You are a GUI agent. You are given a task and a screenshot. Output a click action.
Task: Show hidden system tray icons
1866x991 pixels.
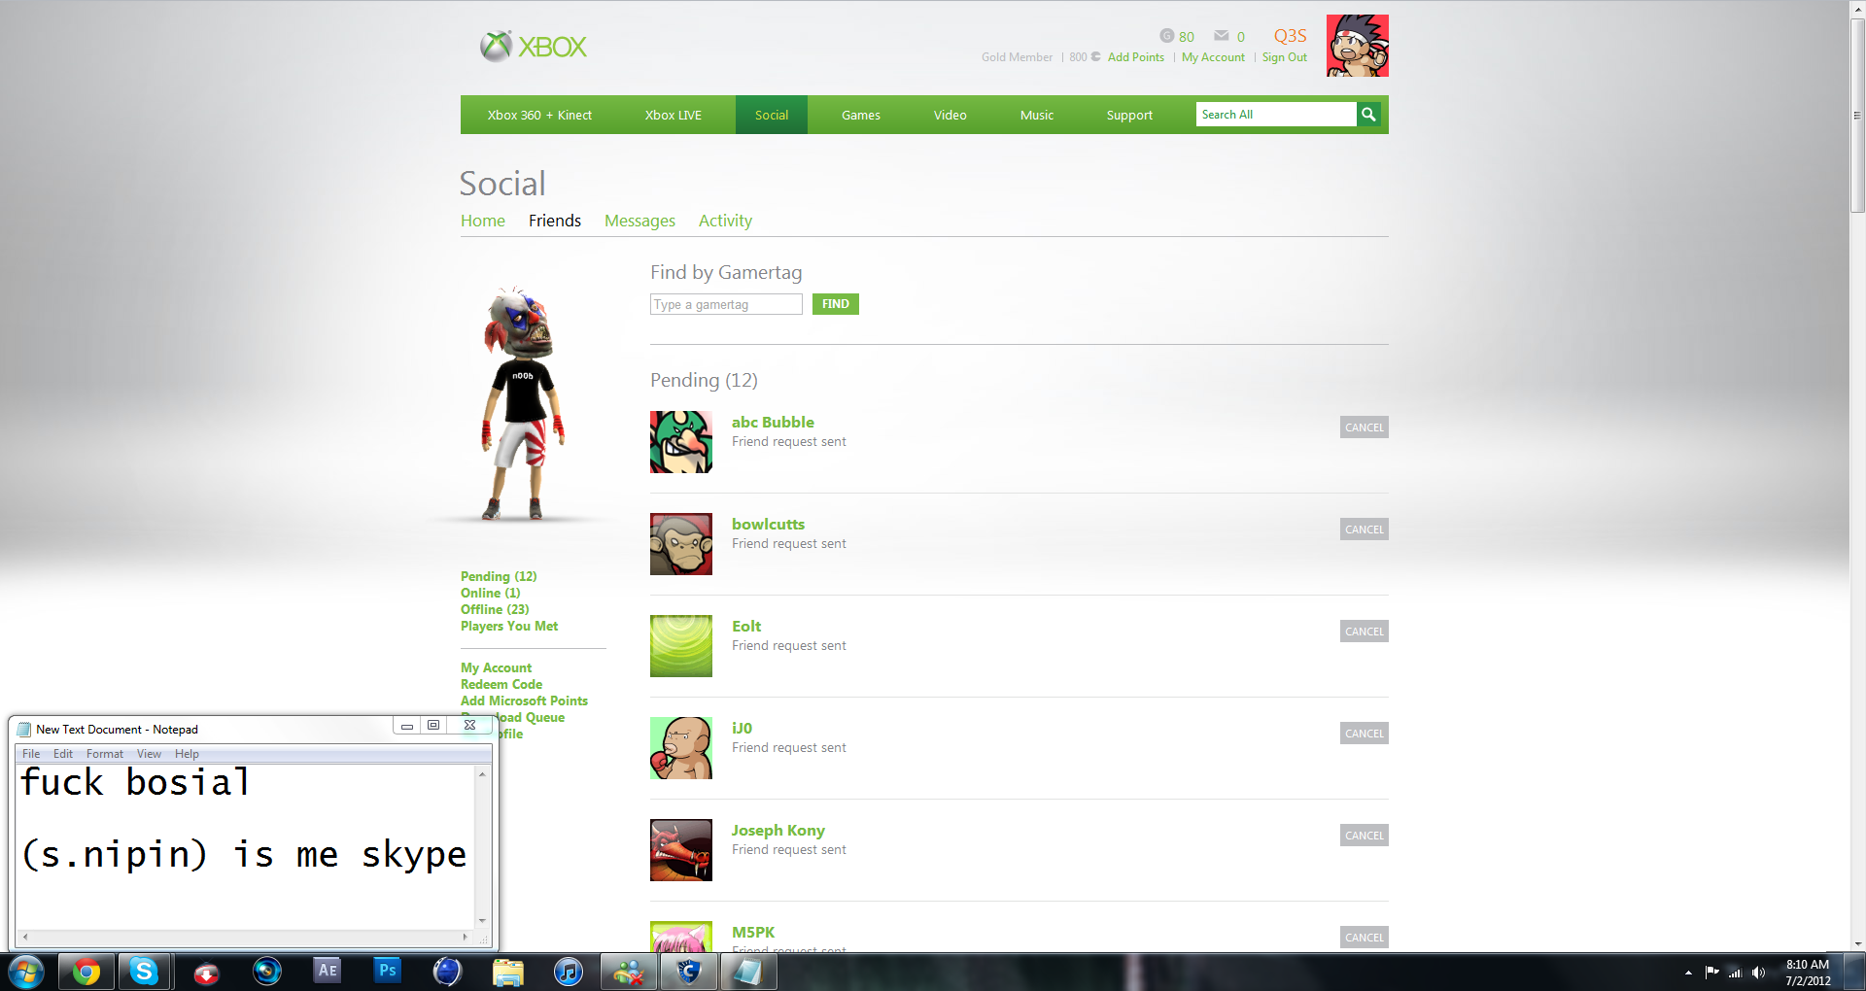[1688, 973]
